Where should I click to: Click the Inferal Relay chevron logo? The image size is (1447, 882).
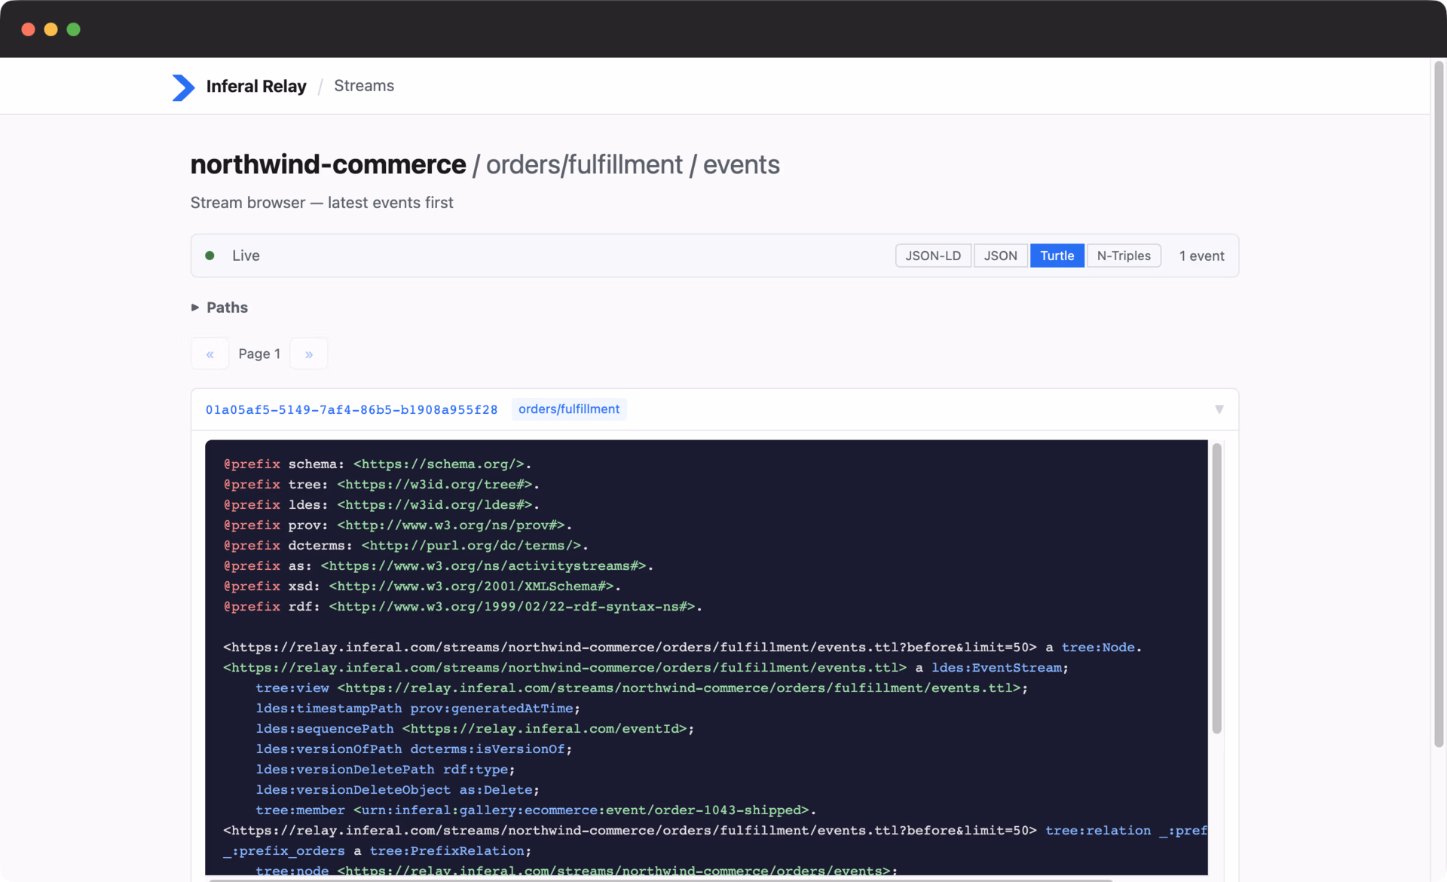point(183,87)
